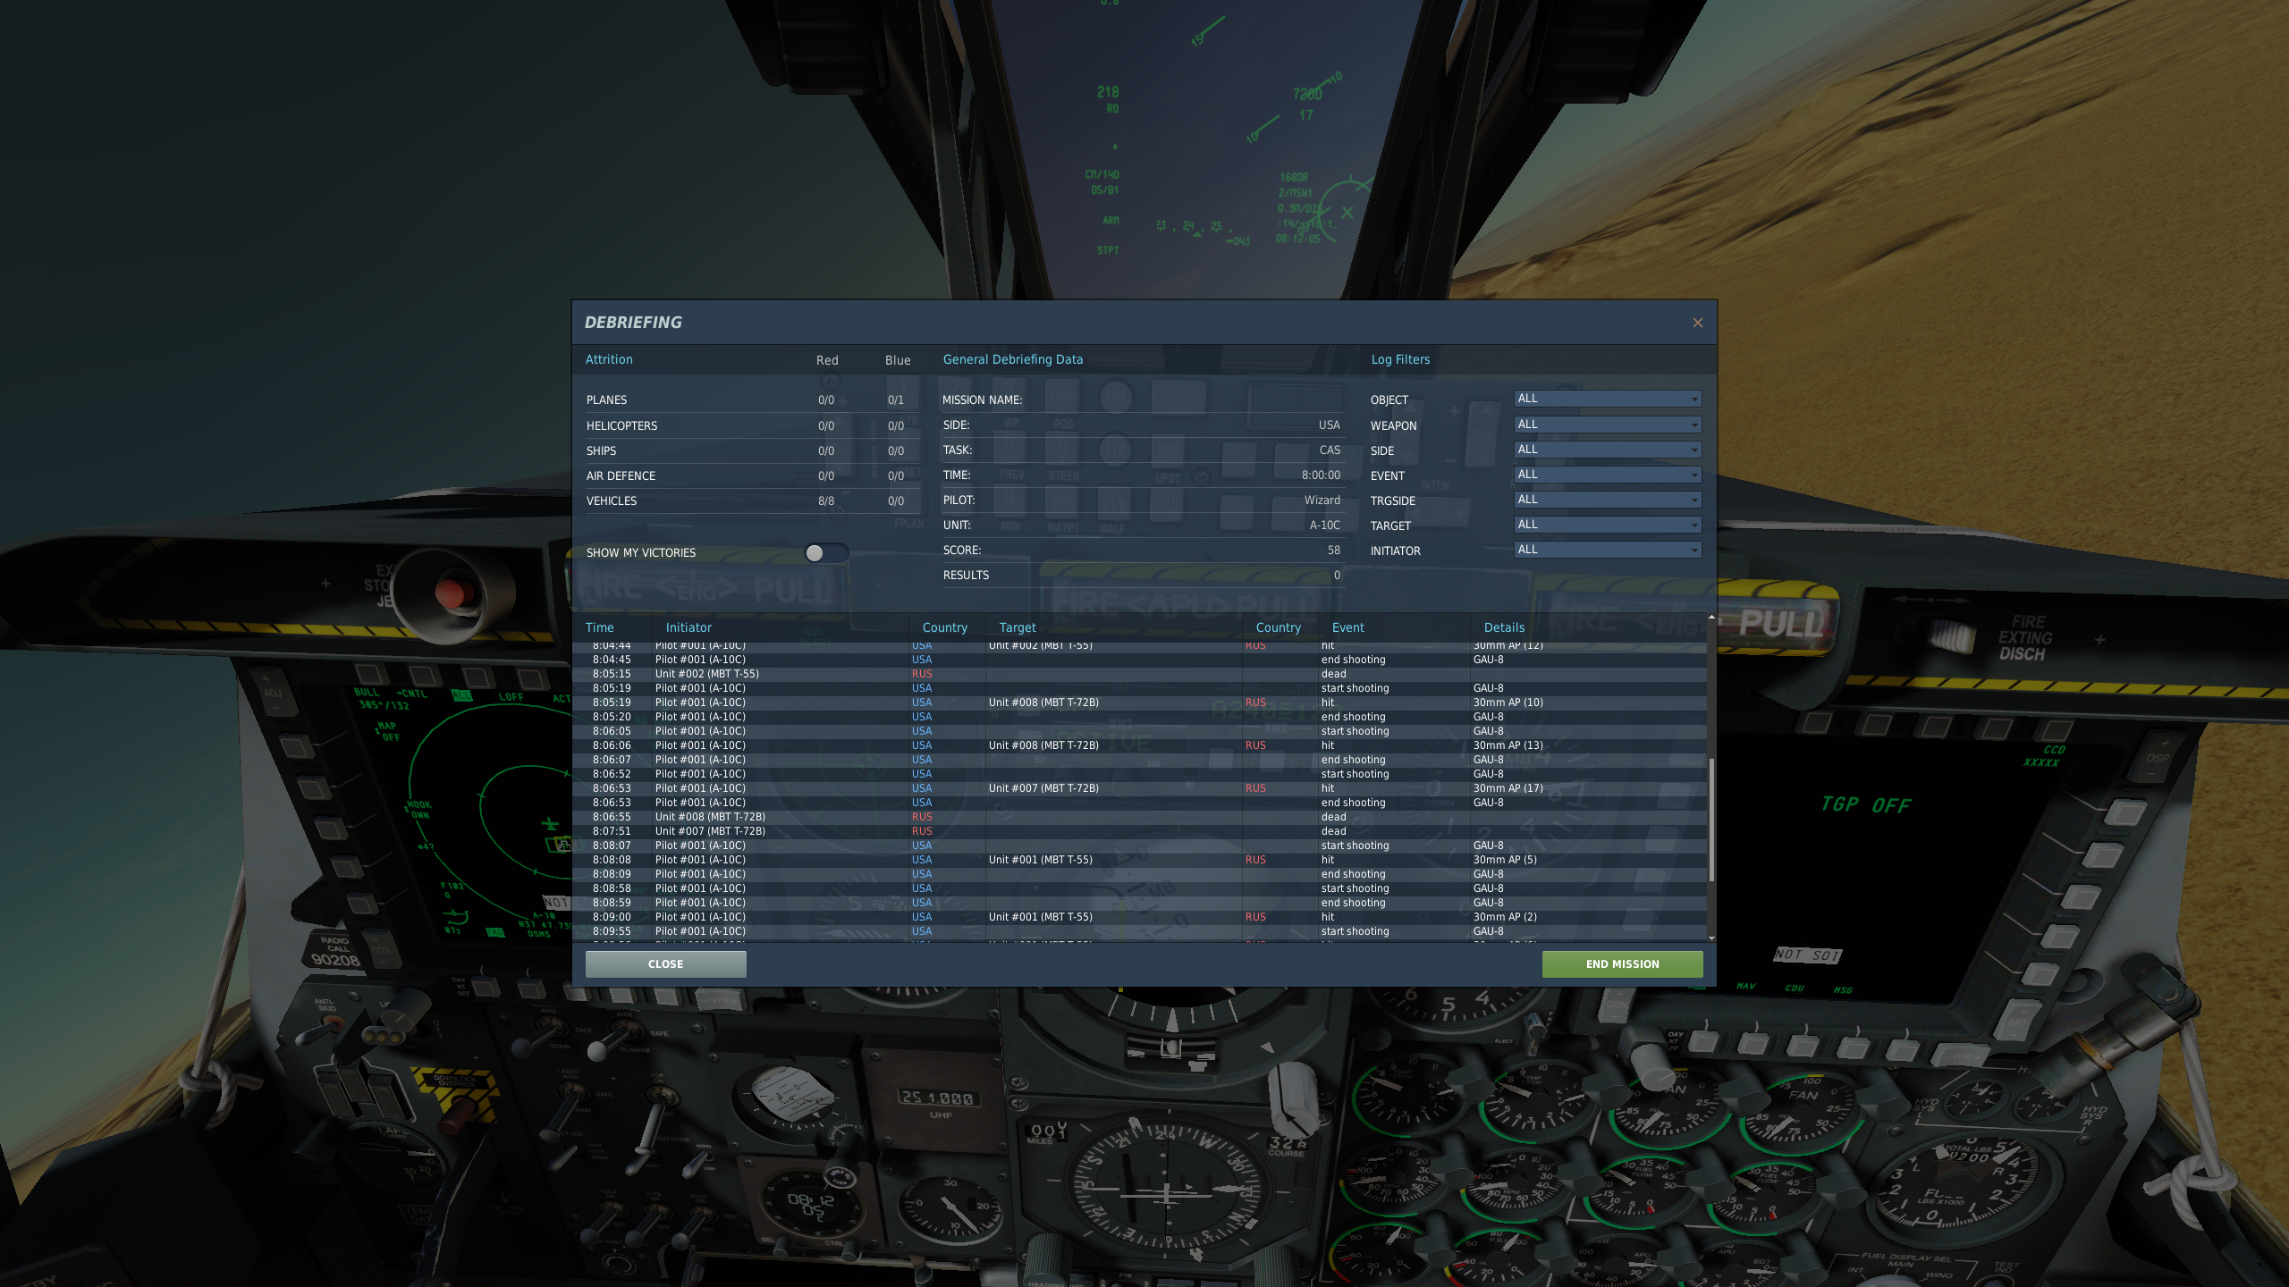Sort the log by Initiator column header
The image size is (2289, 1287).
pos(688,627)
